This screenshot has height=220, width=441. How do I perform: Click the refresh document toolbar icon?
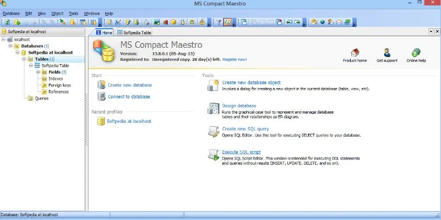tap(7, 22)
